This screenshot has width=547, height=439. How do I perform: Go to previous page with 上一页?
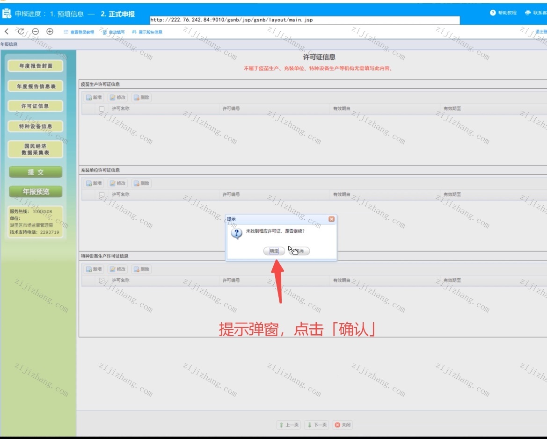pos(289,425)
